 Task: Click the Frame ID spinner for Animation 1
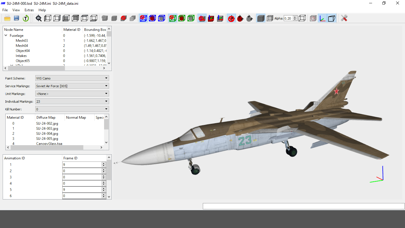(x=103, y=164)
